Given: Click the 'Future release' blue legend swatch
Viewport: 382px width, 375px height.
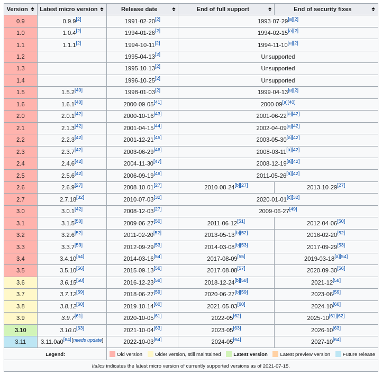Looking at the screenshot, I should pos(338,354).
